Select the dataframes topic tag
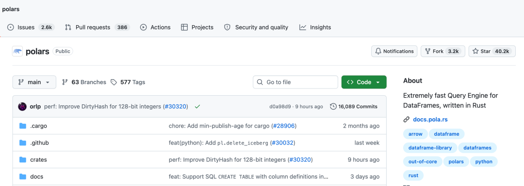Image resolution: width=524 pixels, height=186 pixels. tap(477, 148)
